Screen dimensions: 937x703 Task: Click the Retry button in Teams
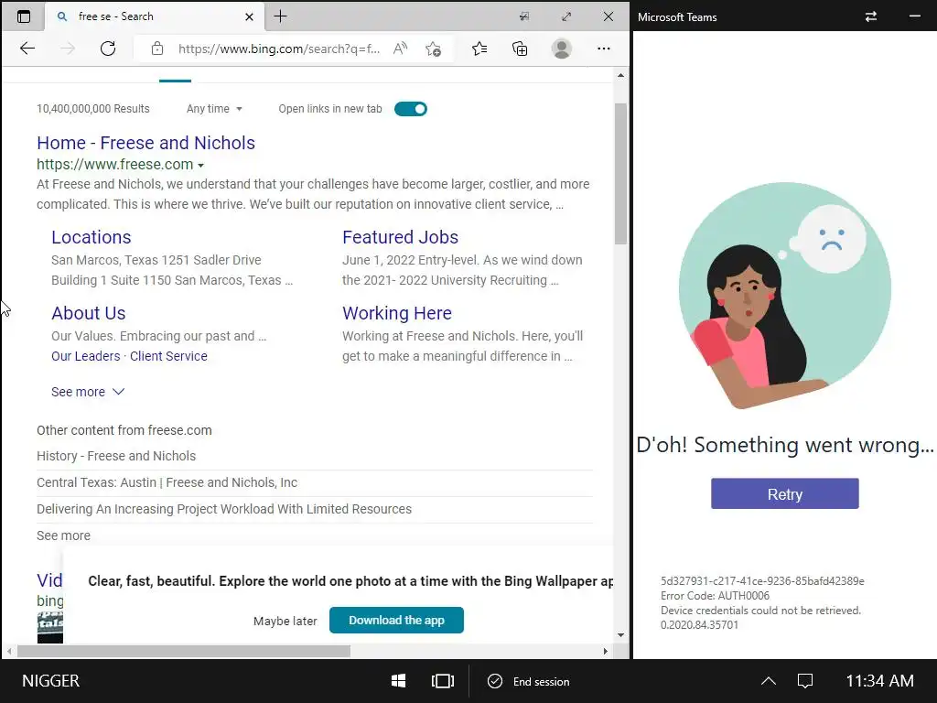(784, 493)
